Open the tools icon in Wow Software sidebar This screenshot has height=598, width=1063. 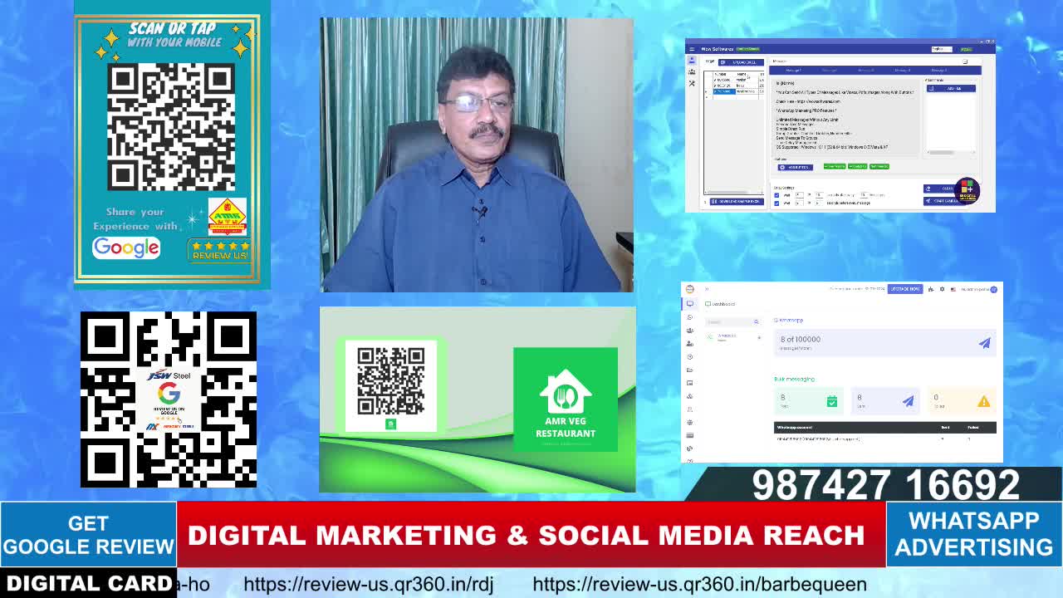692,83
